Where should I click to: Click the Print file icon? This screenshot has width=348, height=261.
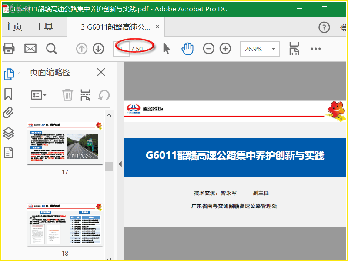click(x=8, y=49)
